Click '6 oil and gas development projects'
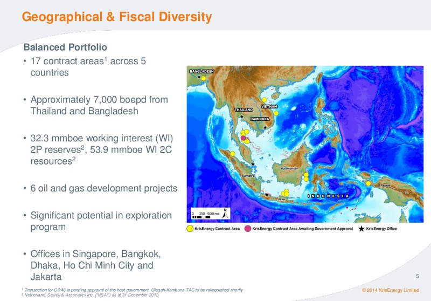 103,188
